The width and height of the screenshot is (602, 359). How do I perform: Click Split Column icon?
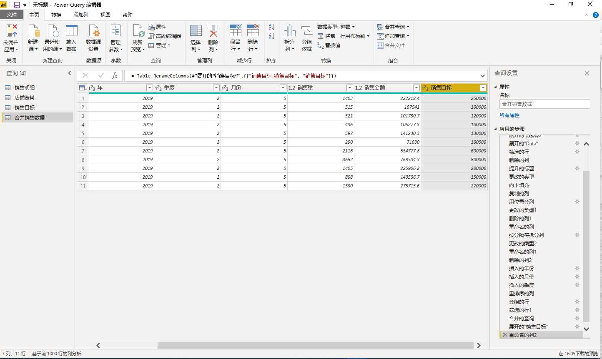289,30
